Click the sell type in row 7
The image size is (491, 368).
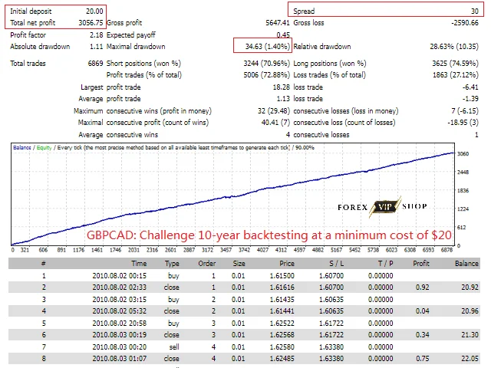174,347
